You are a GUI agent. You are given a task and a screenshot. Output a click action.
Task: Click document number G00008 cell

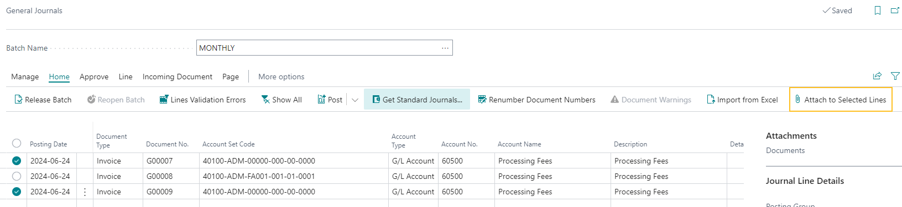click(171, 176)
